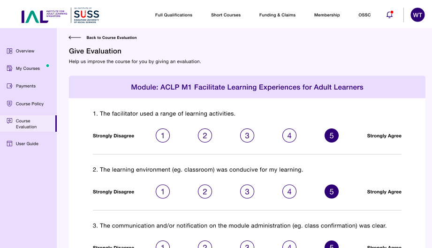The width and height of the screenshot is (432, 248).
Task: Select rating 1 for question 1
Action: pyautogui.click(x=163, y=135)
